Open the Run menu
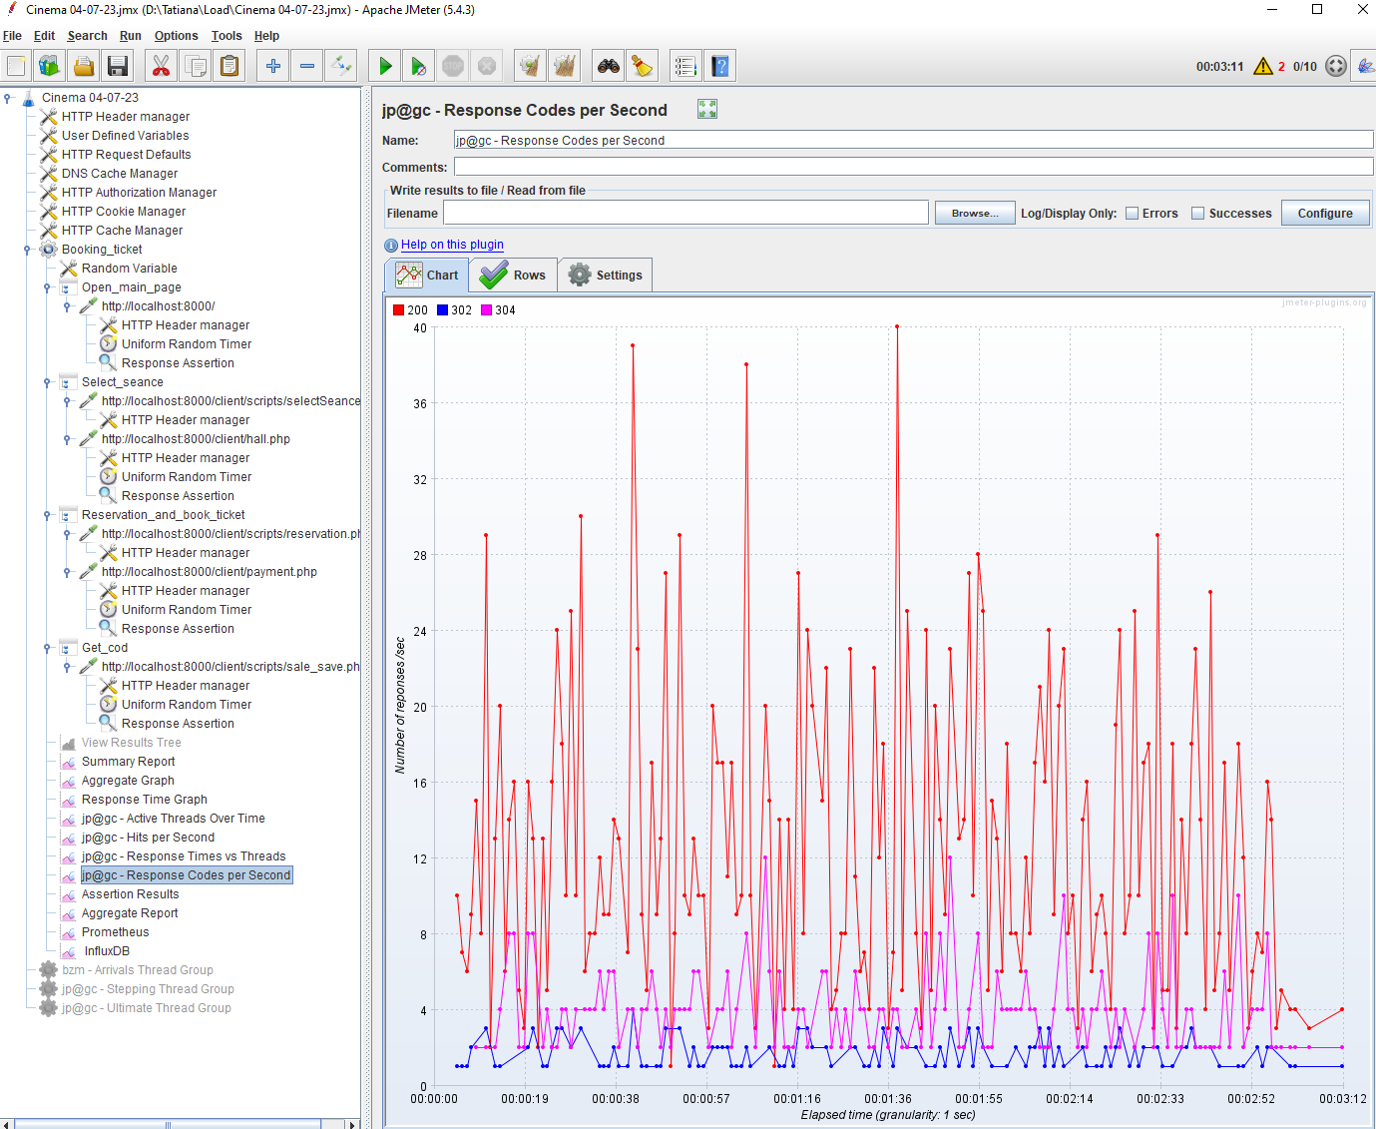Viewport: 1376px width, 1129px height. [131, 36]
